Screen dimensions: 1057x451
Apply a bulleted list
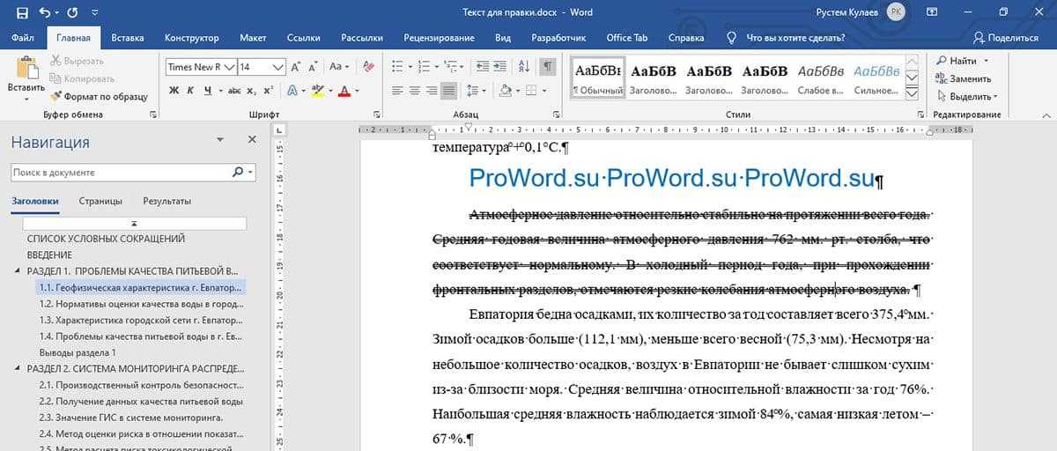click(x=397, y=66)
